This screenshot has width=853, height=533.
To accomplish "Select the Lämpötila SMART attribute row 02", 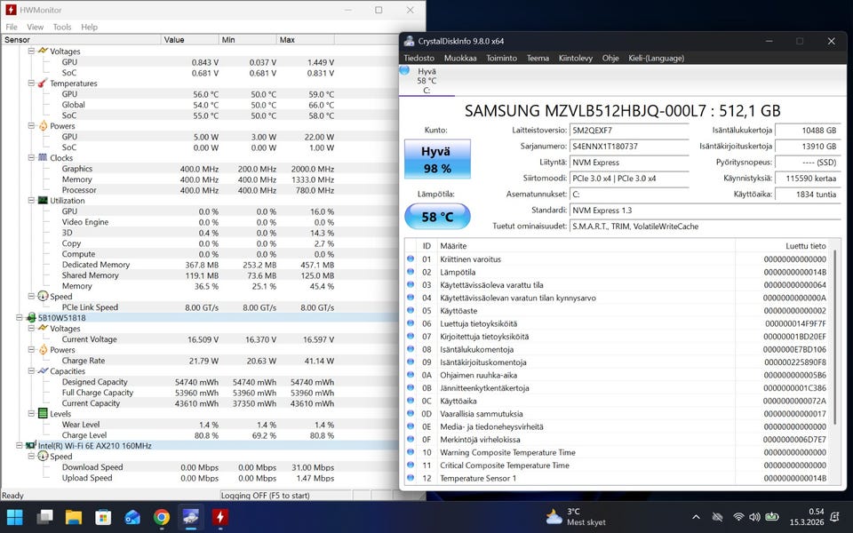I will [618, 272].
